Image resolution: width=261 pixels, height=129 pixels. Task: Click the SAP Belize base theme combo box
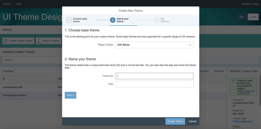pyautogui.click(x=155, y=45)
